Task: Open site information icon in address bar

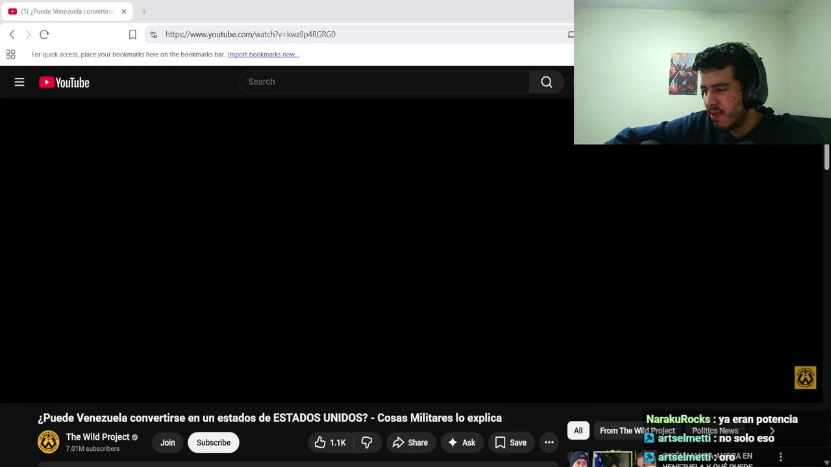Action: click(153, 34)
